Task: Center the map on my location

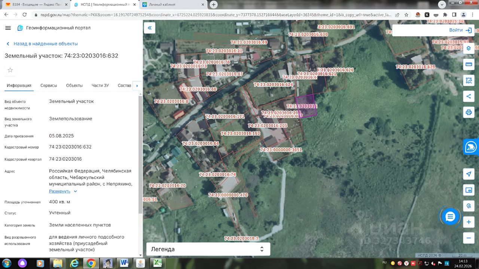Action: pos(469,174)
